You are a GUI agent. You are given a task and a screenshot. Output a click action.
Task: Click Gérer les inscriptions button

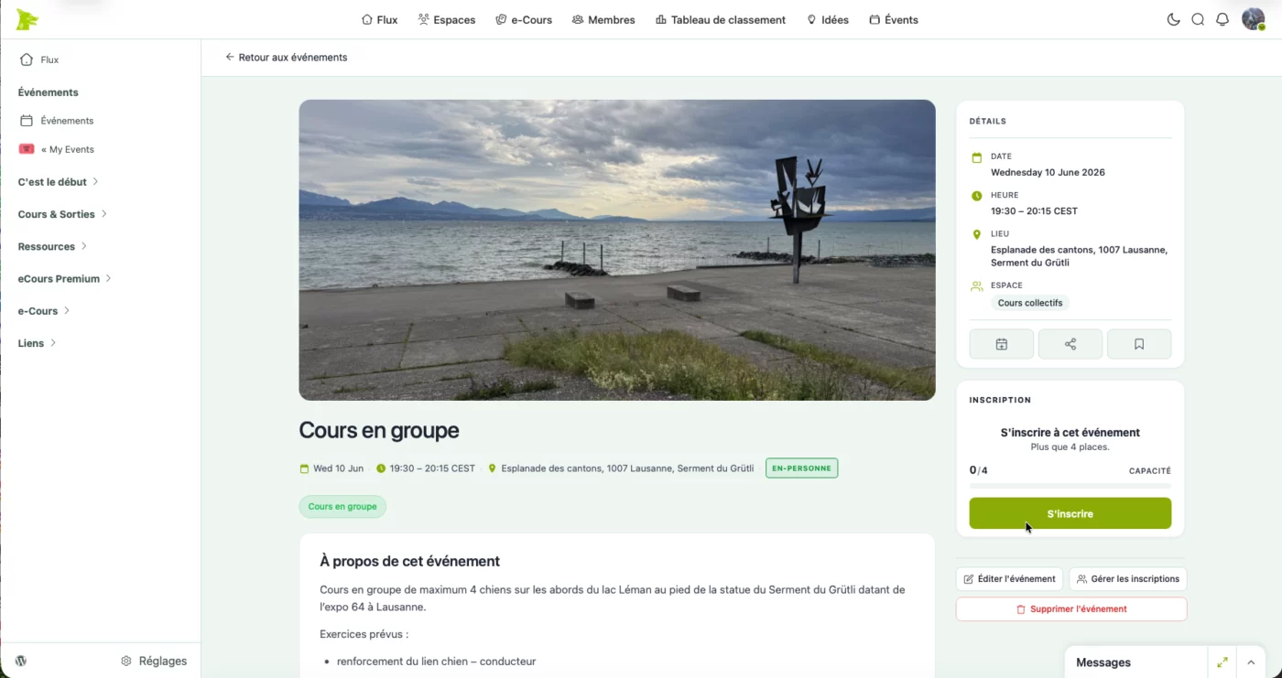point(1128,579)
